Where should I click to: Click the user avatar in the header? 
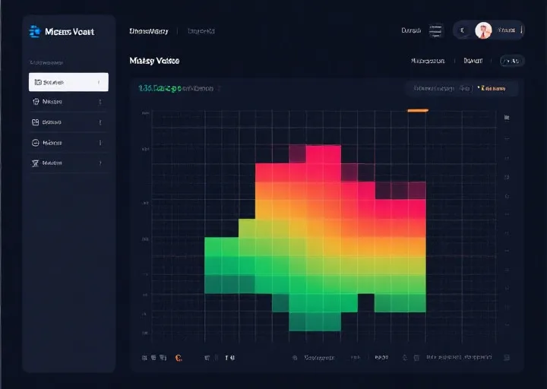pos(483,31)
